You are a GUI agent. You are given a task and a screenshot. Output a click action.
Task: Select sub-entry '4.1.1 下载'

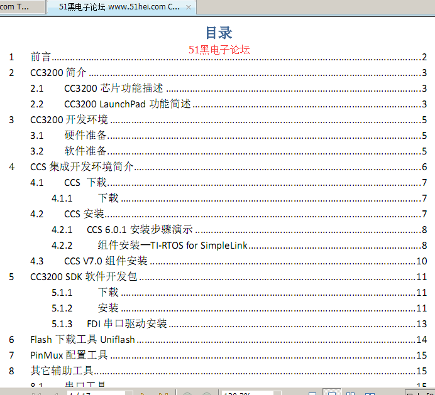click(239, 198)
